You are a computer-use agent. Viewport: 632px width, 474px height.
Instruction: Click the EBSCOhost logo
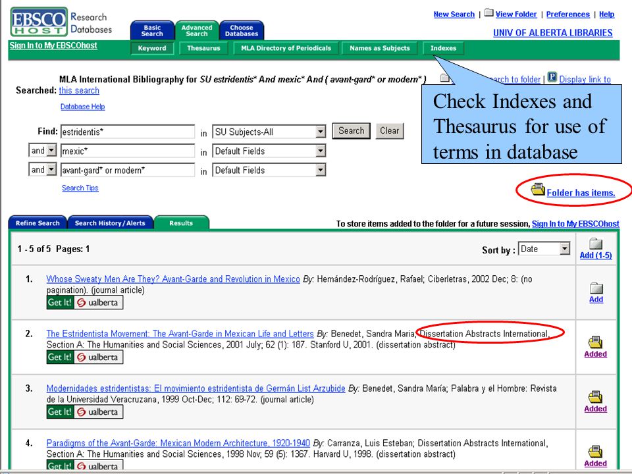tap(39, 22)
